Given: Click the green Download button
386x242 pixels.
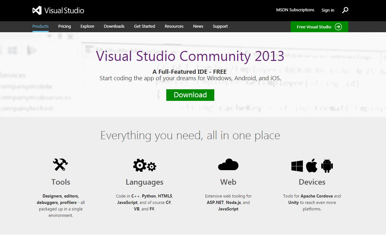Looking at the screenshot, I should point(190,95).
